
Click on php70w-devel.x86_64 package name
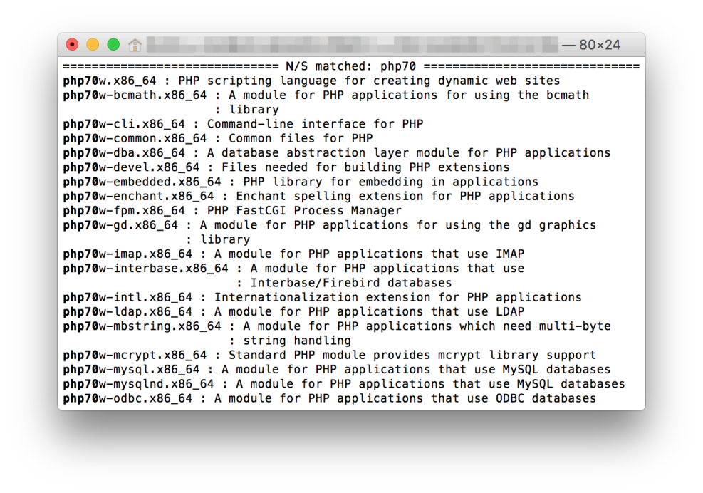click(131, 167)
